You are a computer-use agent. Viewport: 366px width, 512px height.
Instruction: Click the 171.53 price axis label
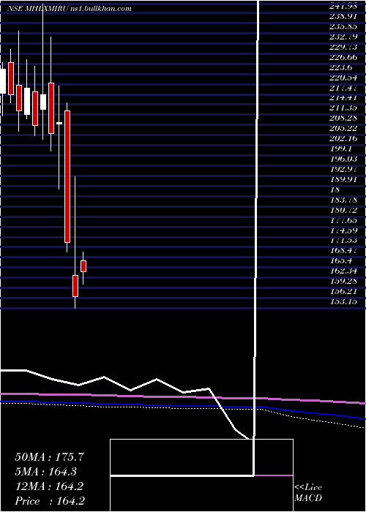click(x=346, y=240)
